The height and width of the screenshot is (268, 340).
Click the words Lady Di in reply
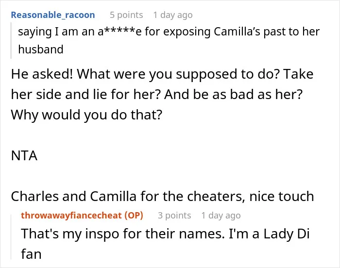(287, 234)
